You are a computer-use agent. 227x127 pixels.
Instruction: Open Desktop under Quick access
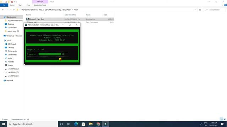click(x=11, y=24)
